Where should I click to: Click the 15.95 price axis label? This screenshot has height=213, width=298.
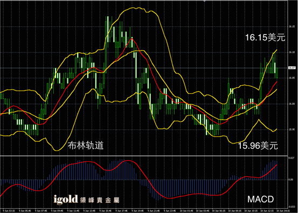[292, 130]
